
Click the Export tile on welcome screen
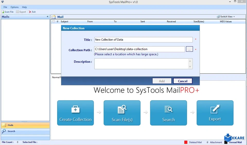[215, 113]
